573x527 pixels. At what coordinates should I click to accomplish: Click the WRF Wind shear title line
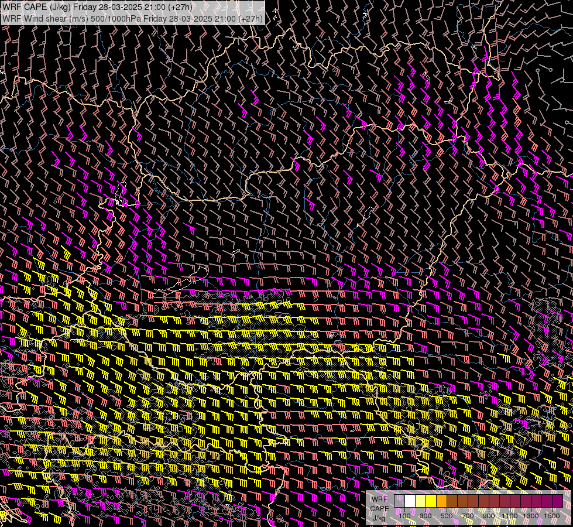point(132,18)
